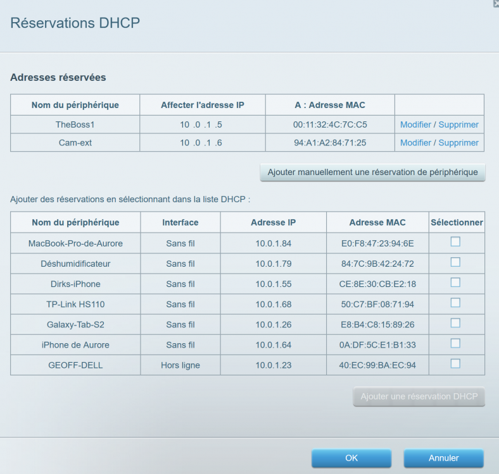
Task: Edit the Cam-ext reservation via Modifier
Action: [415, 143]
